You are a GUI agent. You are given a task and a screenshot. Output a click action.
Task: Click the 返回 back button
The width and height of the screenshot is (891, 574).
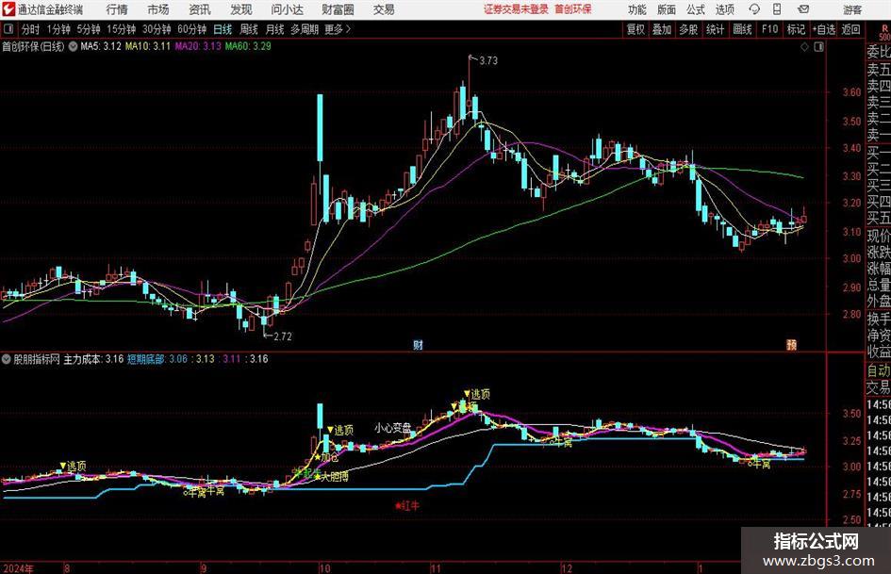tap(850, 29)
